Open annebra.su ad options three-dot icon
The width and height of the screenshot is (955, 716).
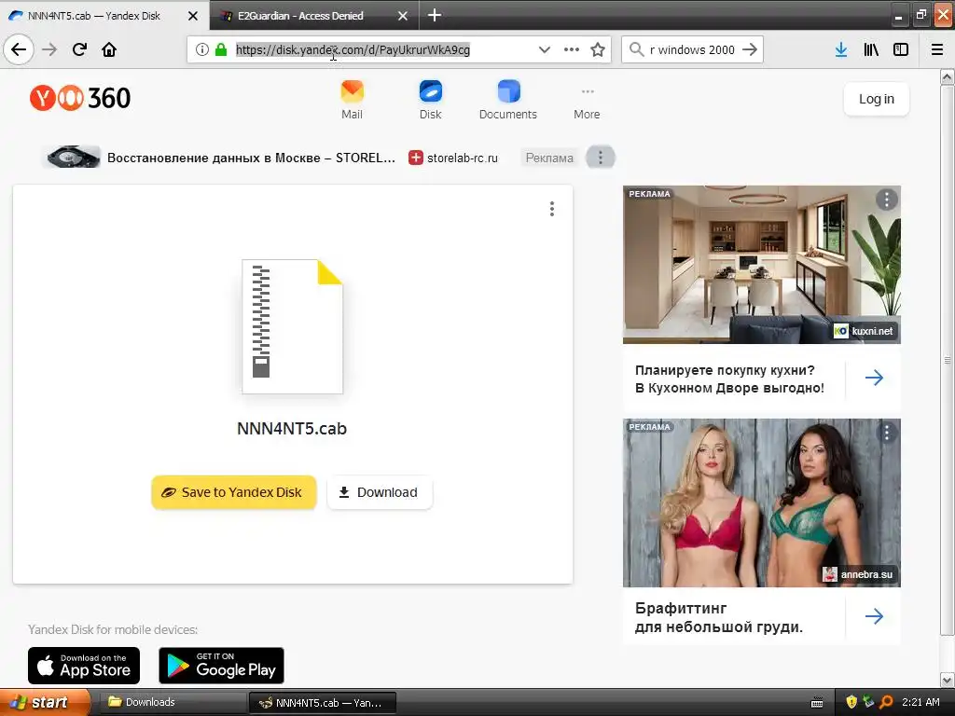887,433
